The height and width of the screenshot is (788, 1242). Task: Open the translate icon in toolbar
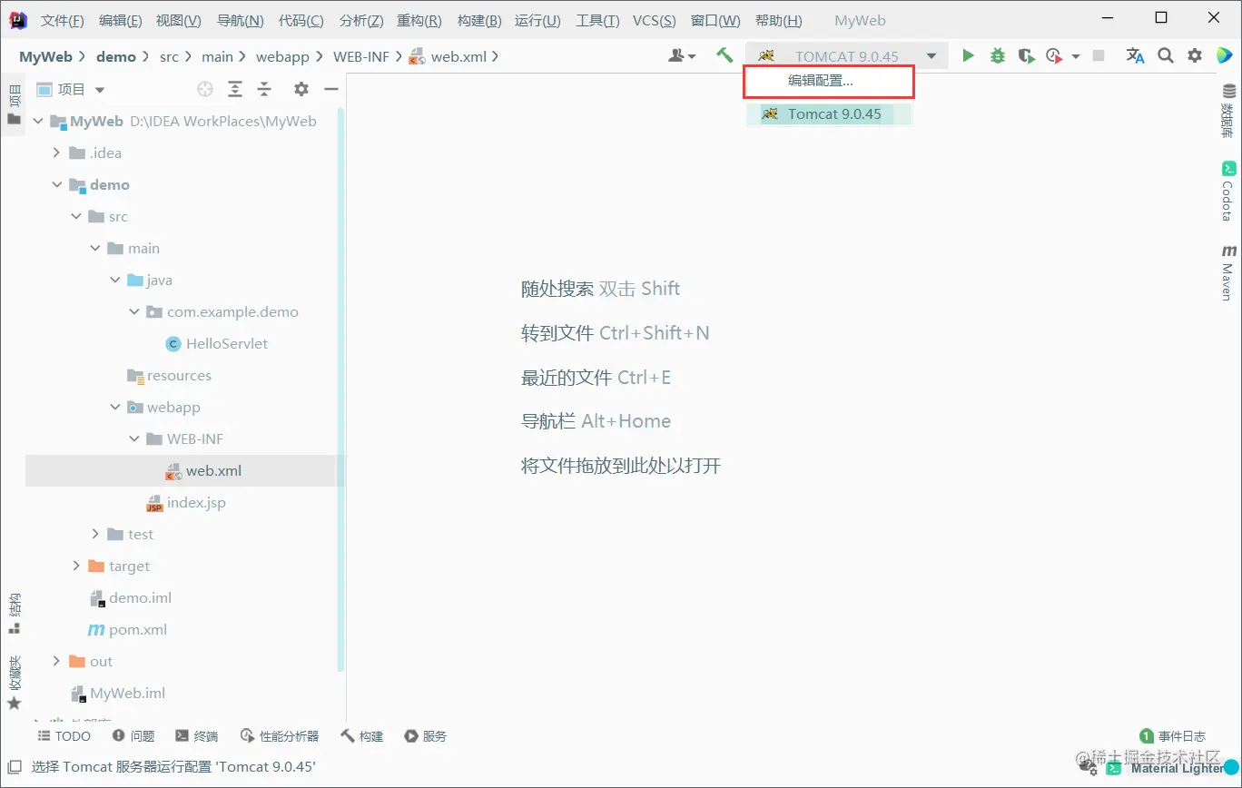(1136, 56)
